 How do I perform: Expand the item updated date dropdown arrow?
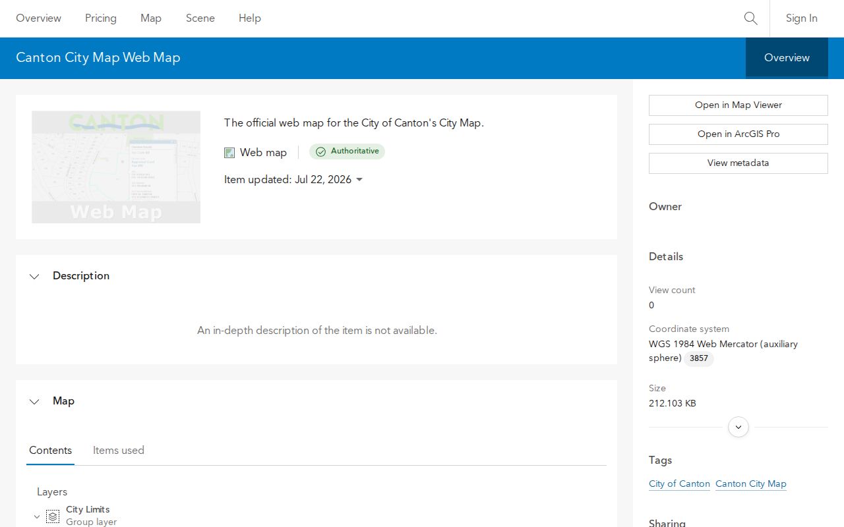click(x=359, y=180)
